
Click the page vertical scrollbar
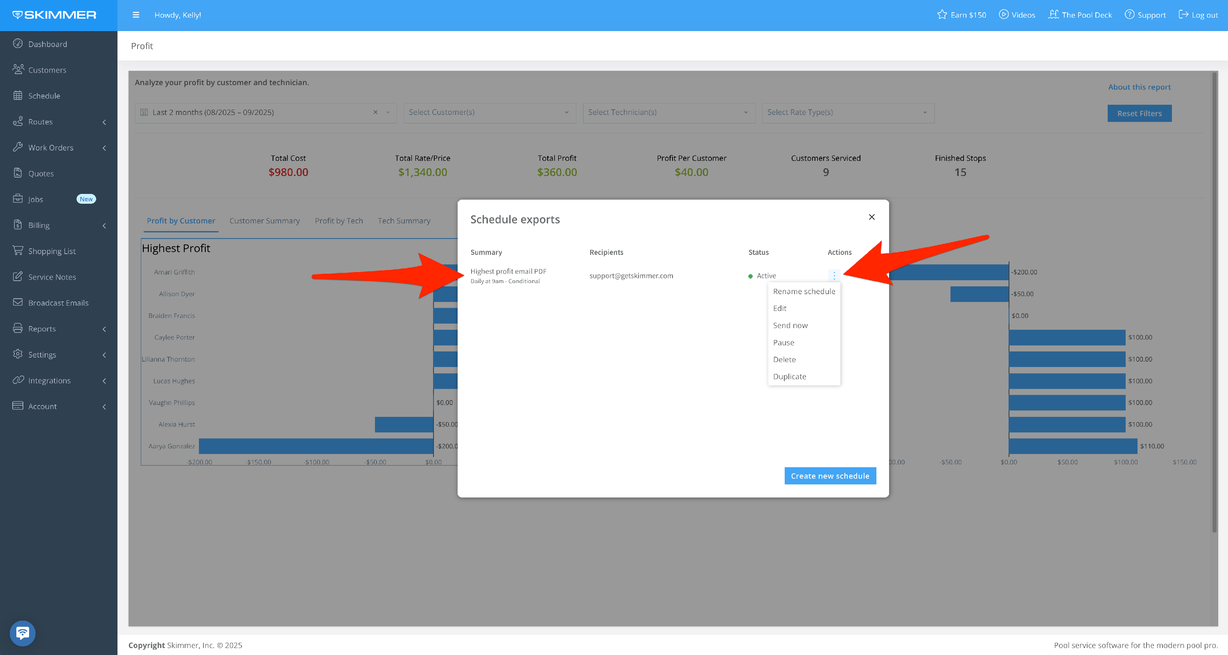click(x=1214, y=305)
